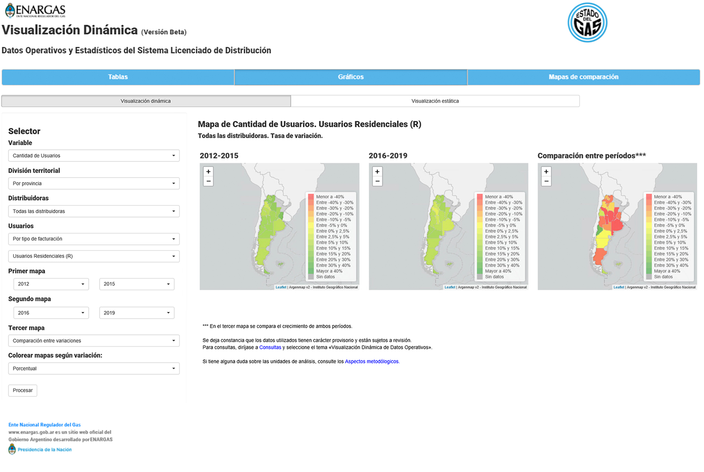
Task: Zoom in on the Comparación entre períodos map
Action: tap(546, 171)
